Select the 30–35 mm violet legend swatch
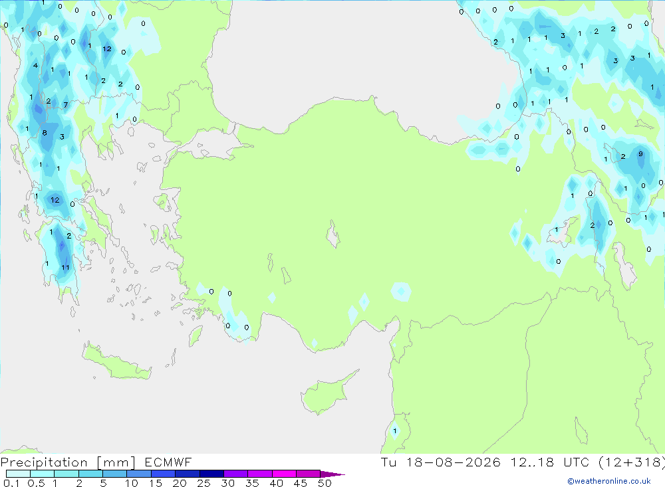Viewport: 665px width, 487px height. pyautogui.click(x=236, y=474)
